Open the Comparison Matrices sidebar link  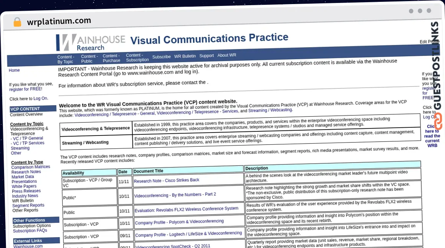pos(31,167)
